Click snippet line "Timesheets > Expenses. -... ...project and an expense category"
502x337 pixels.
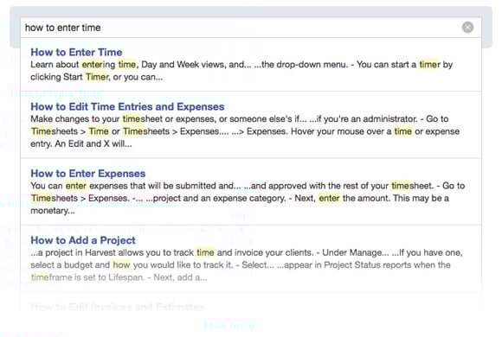coord(158,198)
